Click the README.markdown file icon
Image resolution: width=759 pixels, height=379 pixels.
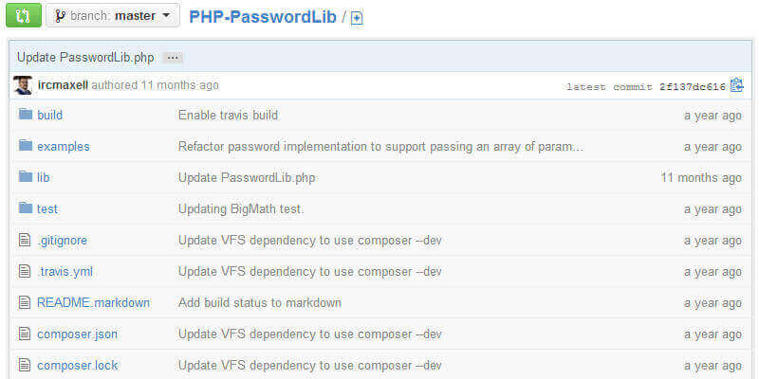click(26, 302)
